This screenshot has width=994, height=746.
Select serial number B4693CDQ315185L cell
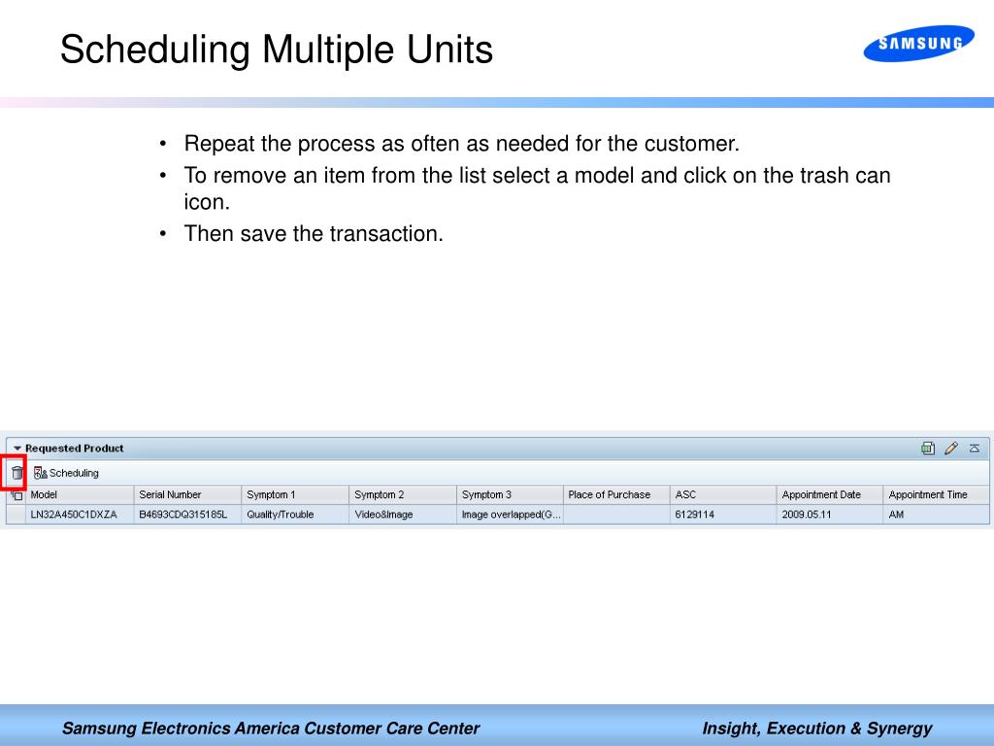[187, 515]
